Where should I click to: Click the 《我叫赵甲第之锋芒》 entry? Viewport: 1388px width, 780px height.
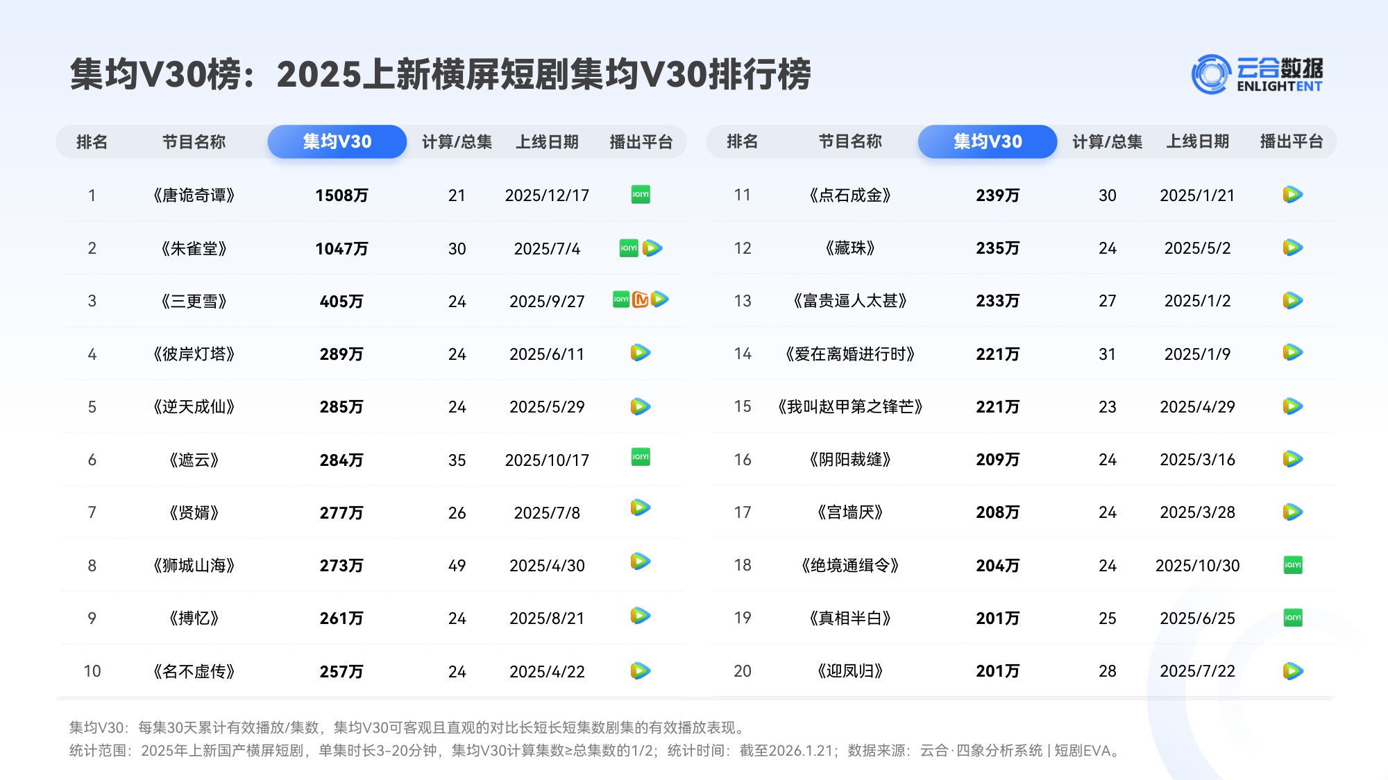pyautogui.click(x=850, y=407)
